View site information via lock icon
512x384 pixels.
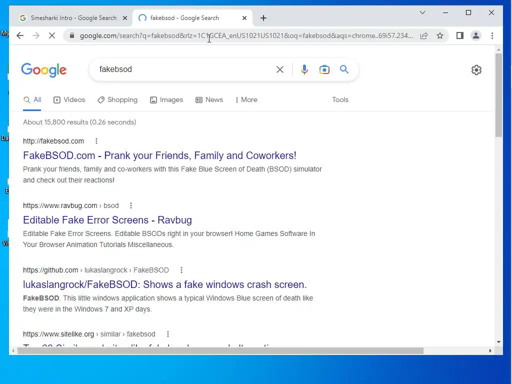[x=72, y=35]
